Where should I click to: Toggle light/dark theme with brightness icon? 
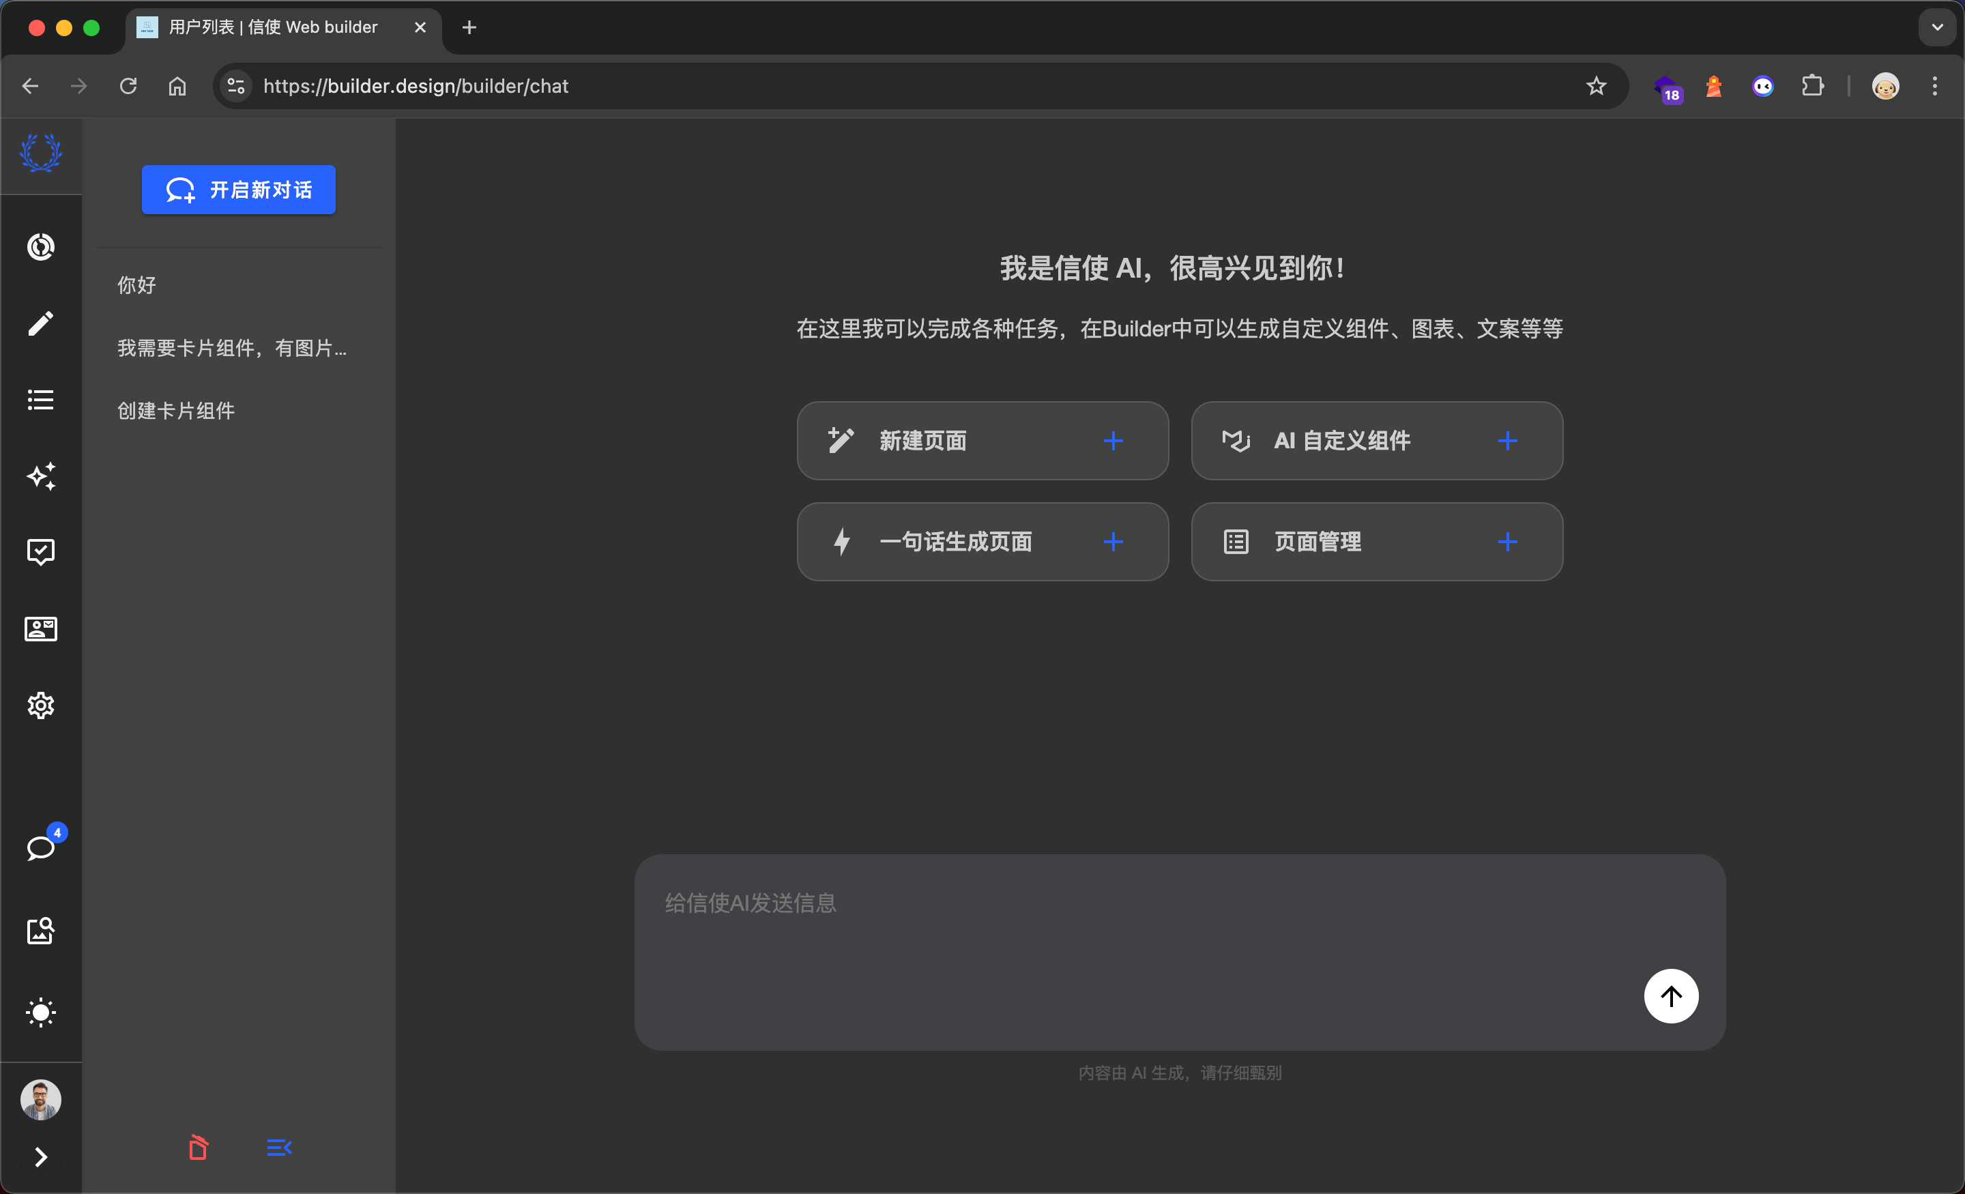(x=41, y=1013)
